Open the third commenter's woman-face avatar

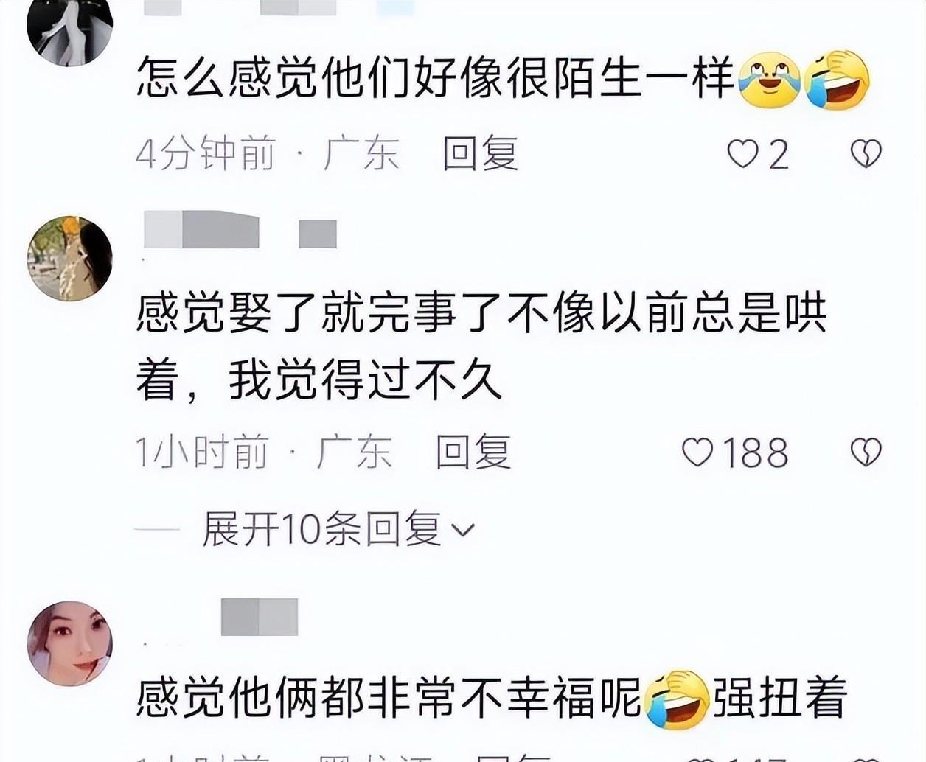69,643
